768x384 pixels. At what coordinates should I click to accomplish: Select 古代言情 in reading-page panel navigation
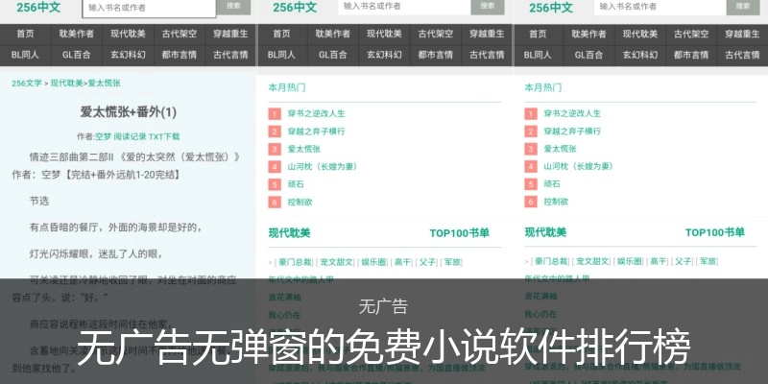[x=230, y=55]
